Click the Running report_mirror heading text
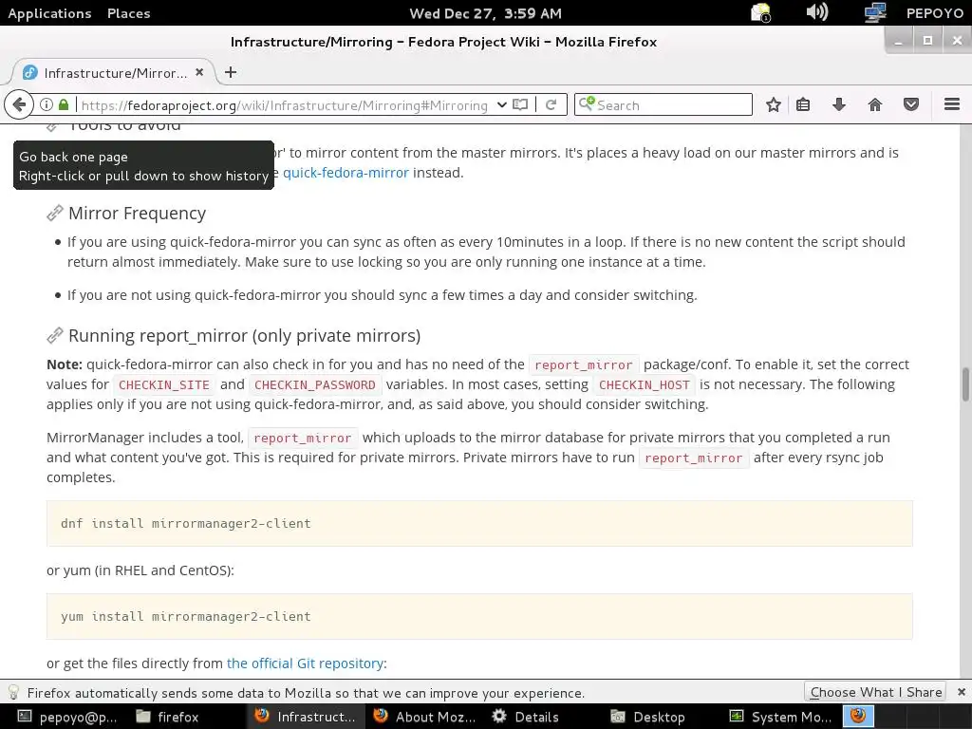Image resolution: width=972 pixels, height=729 pixels. (244, 336)
